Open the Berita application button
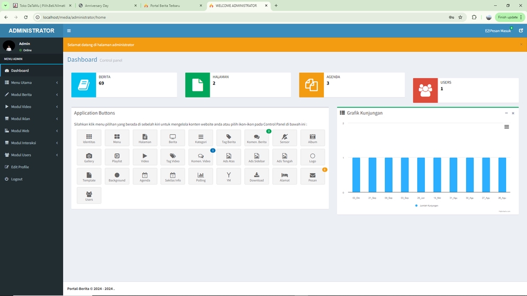527x296 pixels. (173, 138)
